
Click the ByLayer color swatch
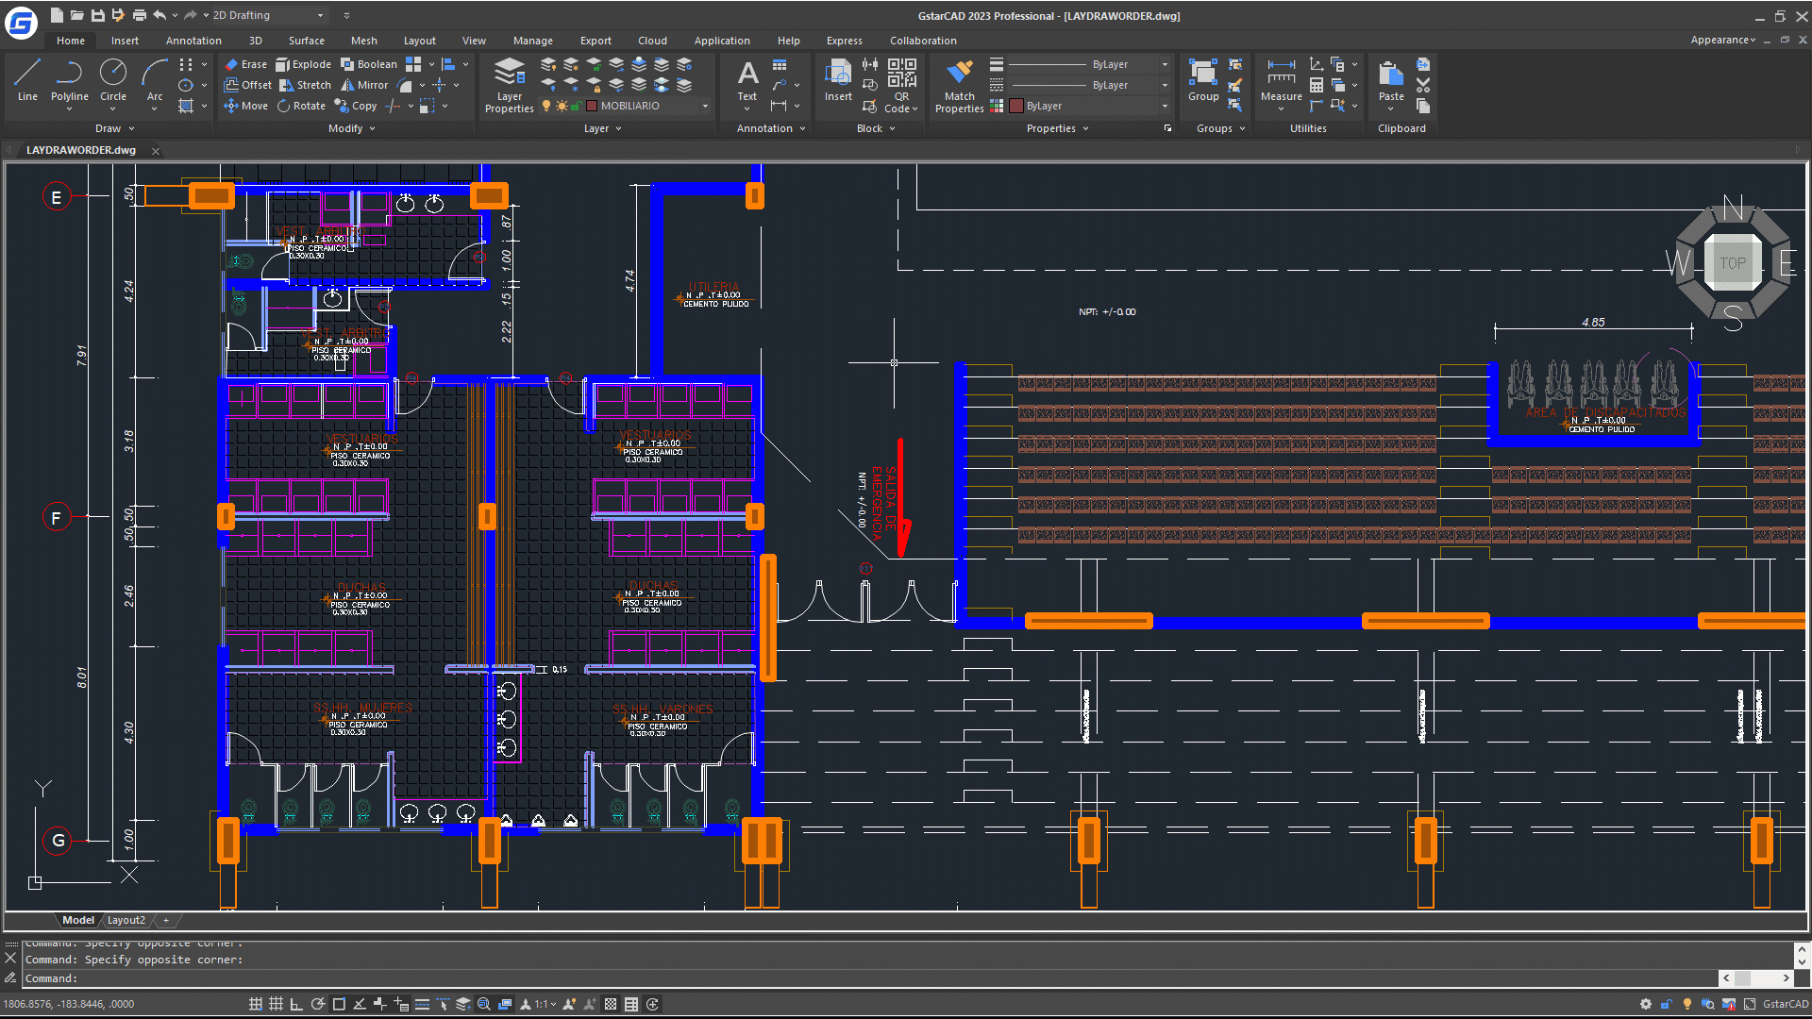[x=1016, y=106]
